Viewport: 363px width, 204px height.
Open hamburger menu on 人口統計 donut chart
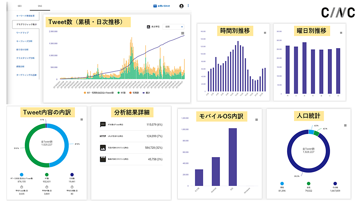coord(346,125)
